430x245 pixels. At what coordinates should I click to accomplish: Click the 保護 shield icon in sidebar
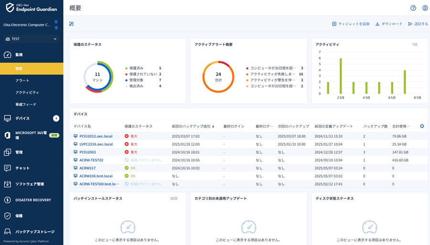point(7,216)
